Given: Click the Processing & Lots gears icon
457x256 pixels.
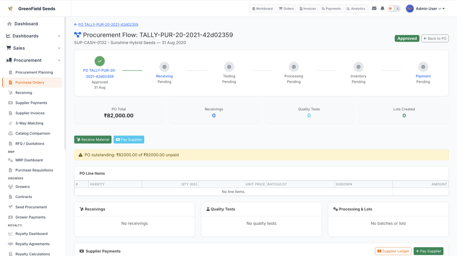Looking at the screenshot, I should pyautogui.click(x=336, y=209).
